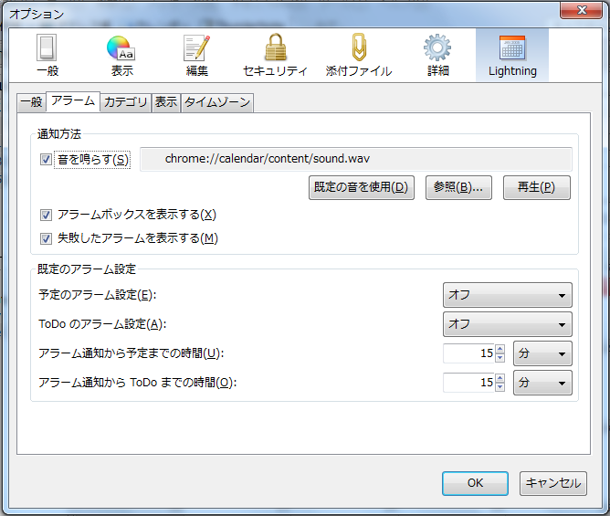This screenshot has width=610, height=516.
Task: Close the オプション dialog window
Action: pyautogui.click(x=581, y=10)
